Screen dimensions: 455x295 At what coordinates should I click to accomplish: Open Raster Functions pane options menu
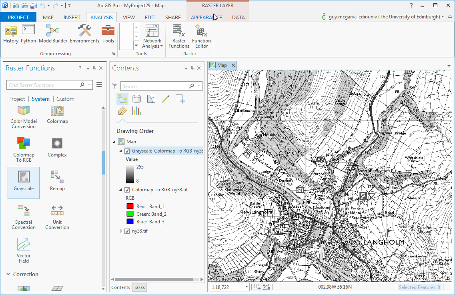[x=99, y=85]
